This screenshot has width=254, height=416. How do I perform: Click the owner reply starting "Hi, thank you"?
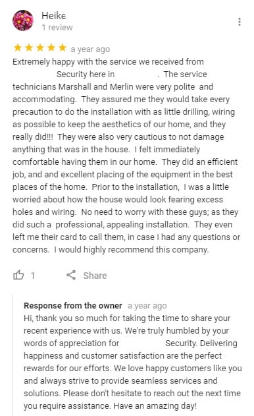[x=133, y=362]
